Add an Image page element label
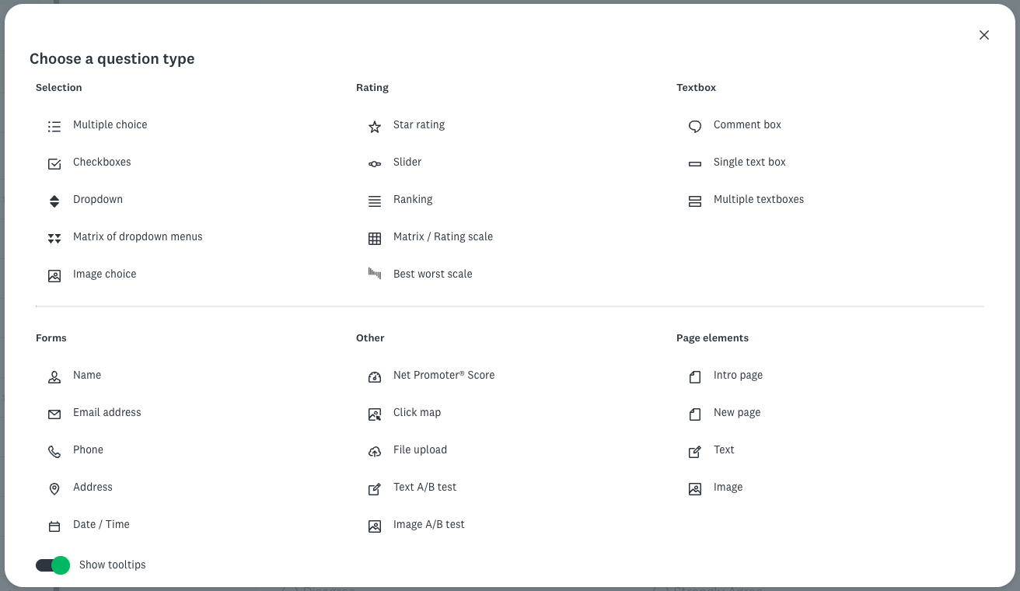The image size is (1020, 591). tap(728, 487)
